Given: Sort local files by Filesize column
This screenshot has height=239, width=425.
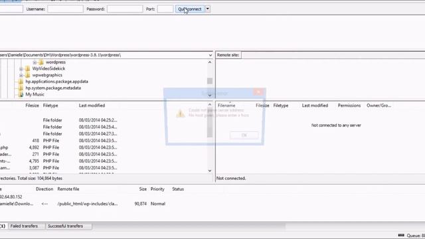Looking at the screenshot, I should click(32, 106).
